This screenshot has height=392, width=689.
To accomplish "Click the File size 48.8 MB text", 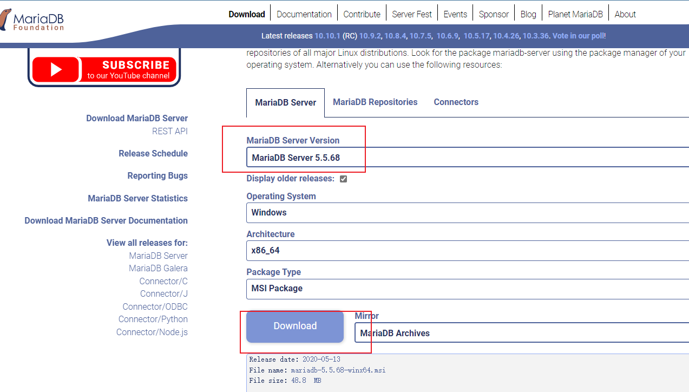I will click(x=286, y=381).
